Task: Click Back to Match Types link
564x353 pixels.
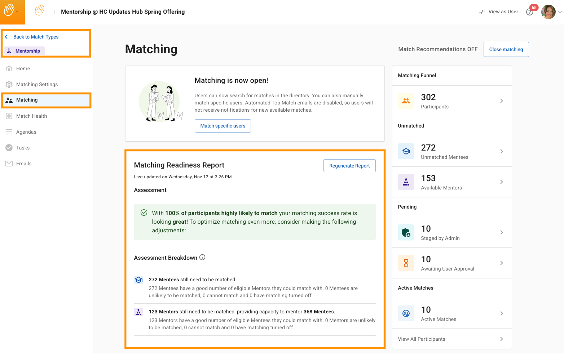Action: point(36,37)
